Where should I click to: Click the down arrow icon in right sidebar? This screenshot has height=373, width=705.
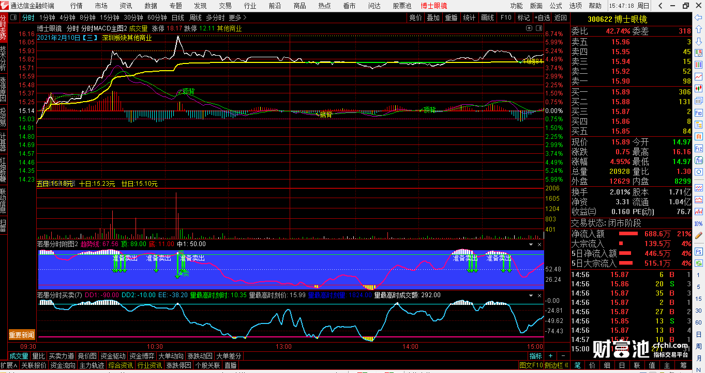[698, 41]
